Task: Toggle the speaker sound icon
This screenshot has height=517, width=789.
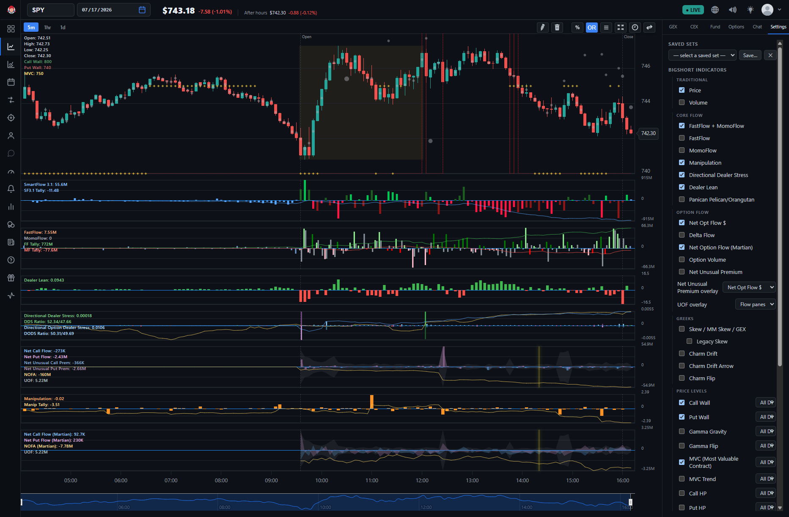Action: click(x=733, y=10)
